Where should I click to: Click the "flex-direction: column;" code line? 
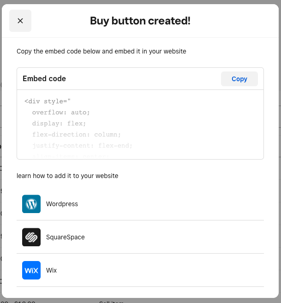[77, 135]
